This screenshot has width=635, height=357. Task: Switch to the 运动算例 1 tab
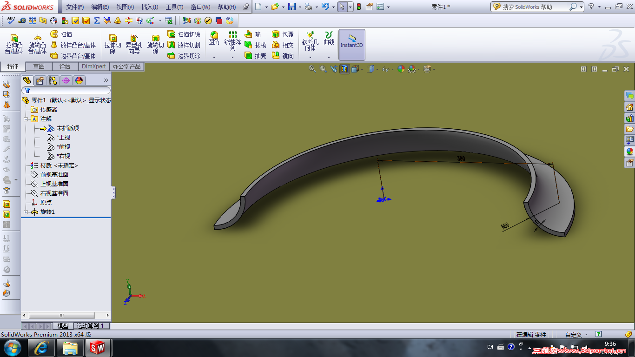coord(92,326)
